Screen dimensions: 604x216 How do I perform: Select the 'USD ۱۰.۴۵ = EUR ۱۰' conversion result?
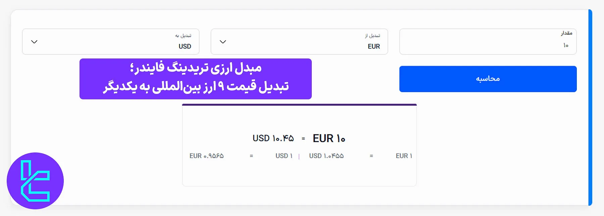[x=299, y=138]
